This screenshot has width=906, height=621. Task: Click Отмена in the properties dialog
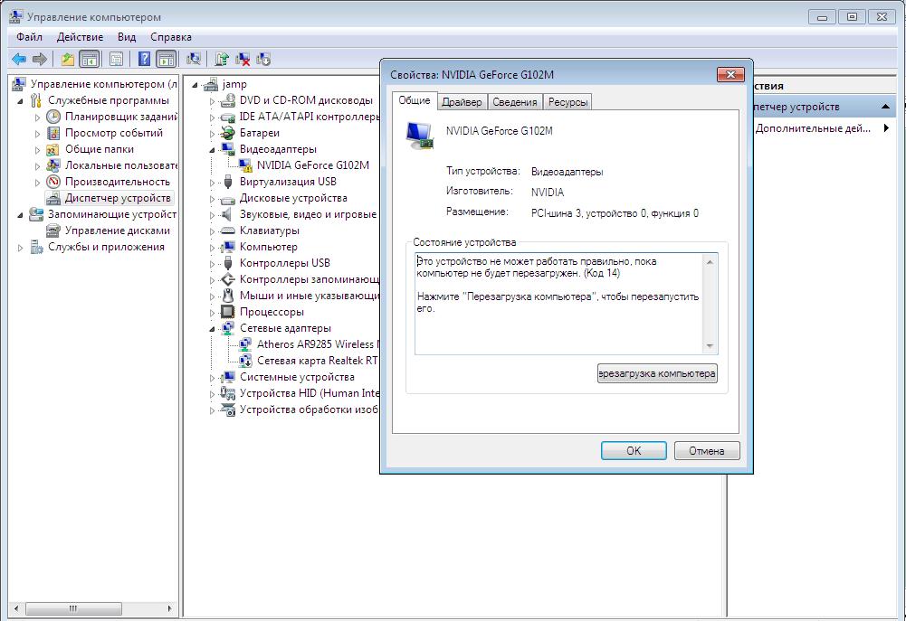click(x=707, y=451)
